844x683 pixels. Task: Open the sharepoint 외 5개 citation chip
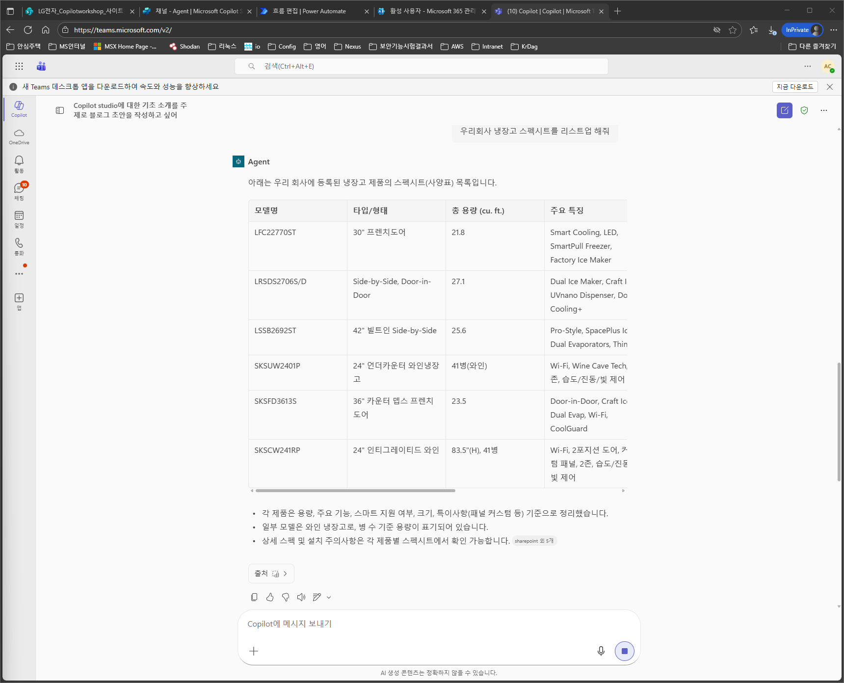coord(534,541)
